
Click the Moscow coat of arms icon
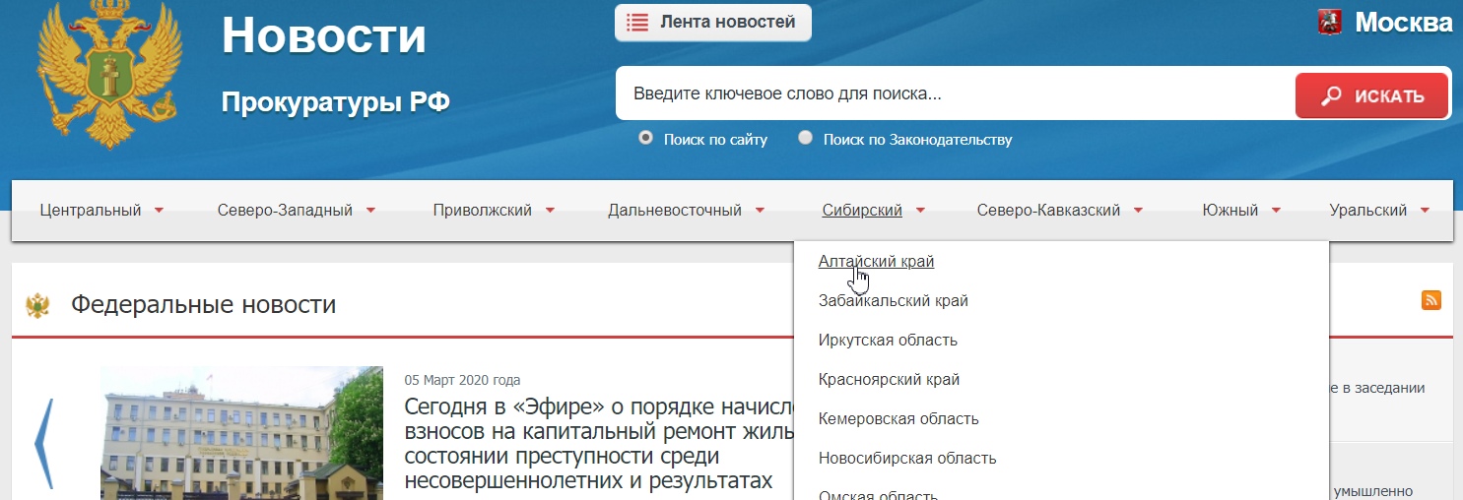(1329, 22)
